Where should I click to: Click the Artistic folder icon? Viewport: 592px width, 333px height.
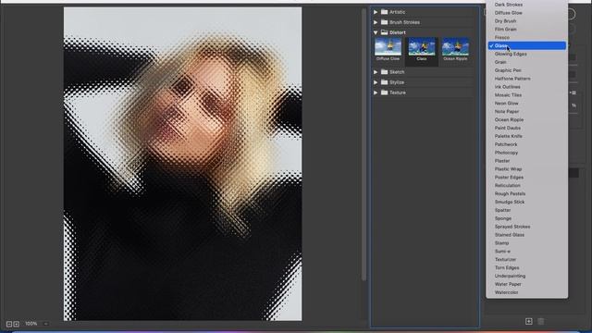click(385, 12)
